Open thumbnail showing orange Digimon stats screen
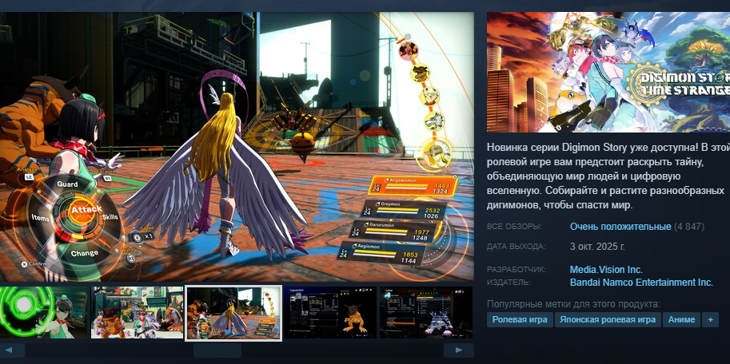This screenshot has height=364, width=730. [x=329, y=313]
